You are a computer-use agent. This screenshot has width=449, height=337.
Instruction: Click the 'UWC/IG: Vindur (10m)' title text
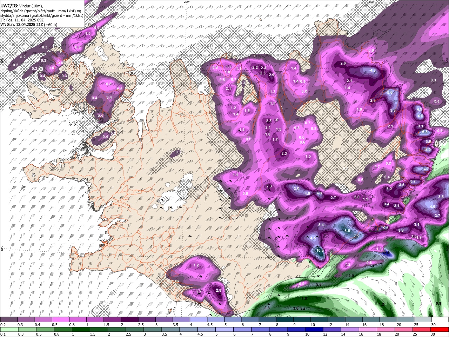pos(22,6)
